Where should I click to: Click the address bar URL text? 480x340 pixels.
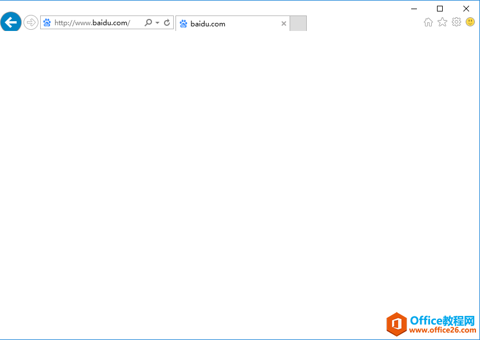click(92, 23)
